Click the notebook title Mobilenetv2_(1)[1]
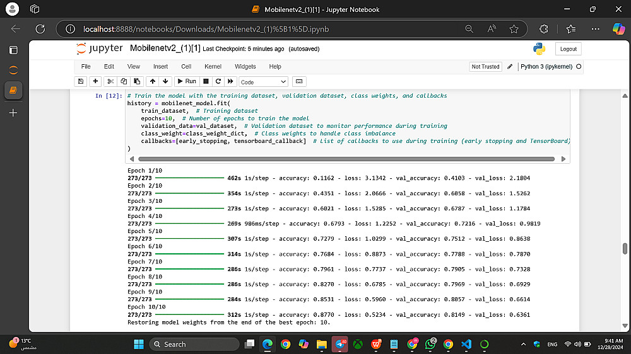The image size is (631, 354). point(165,49)
